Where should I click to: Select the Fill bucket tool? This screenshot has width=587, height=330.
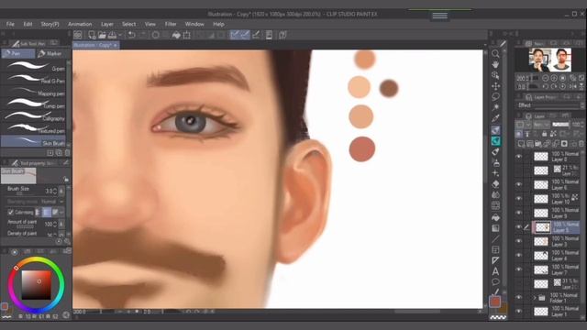pos(495,217)
